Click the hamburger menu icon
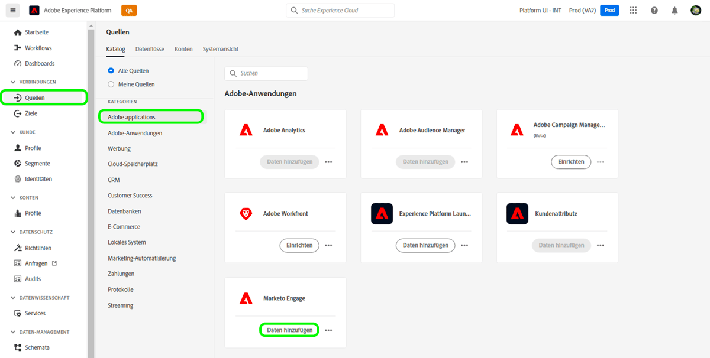Screen dimensions: 710x358 click(x=12, y=10)
